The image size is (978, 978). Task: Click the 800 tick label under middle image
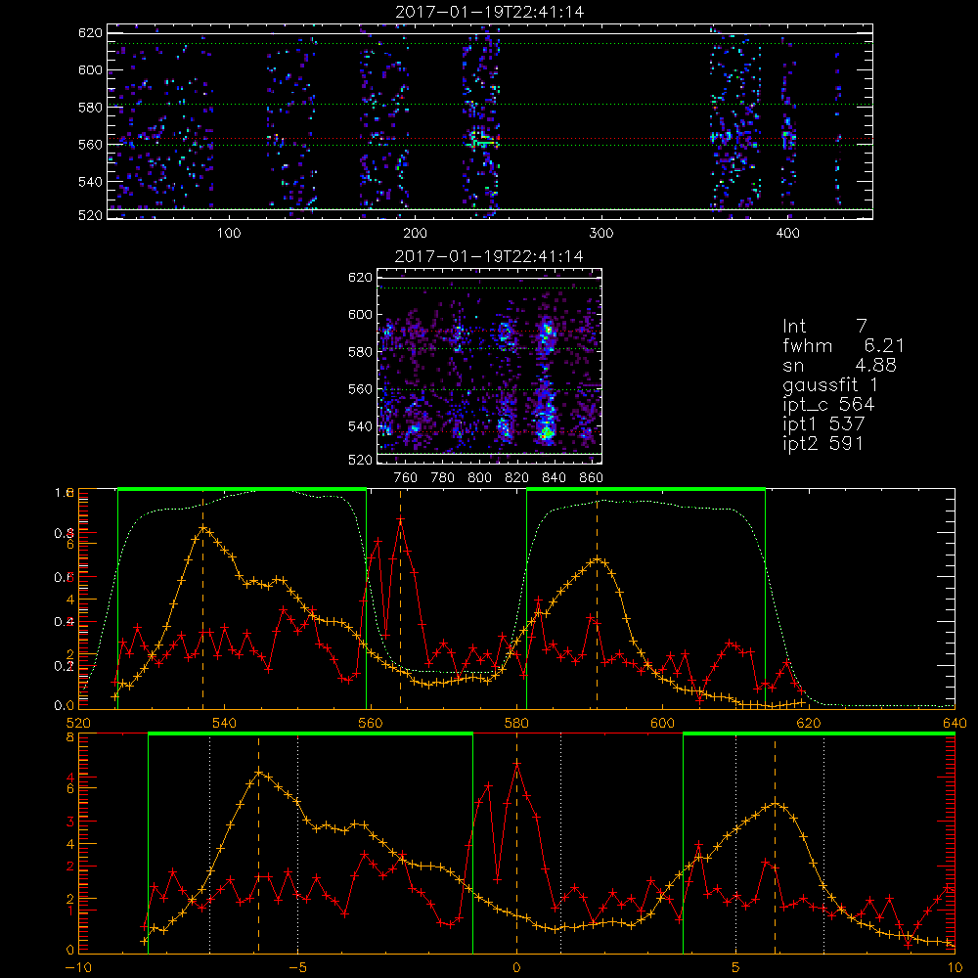[479, 478]
